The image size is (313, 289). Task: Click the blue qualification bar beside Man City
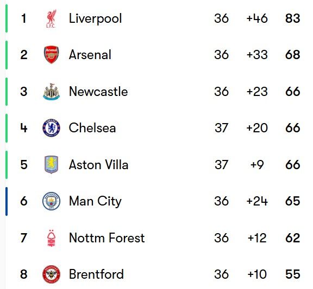[7, 201]
